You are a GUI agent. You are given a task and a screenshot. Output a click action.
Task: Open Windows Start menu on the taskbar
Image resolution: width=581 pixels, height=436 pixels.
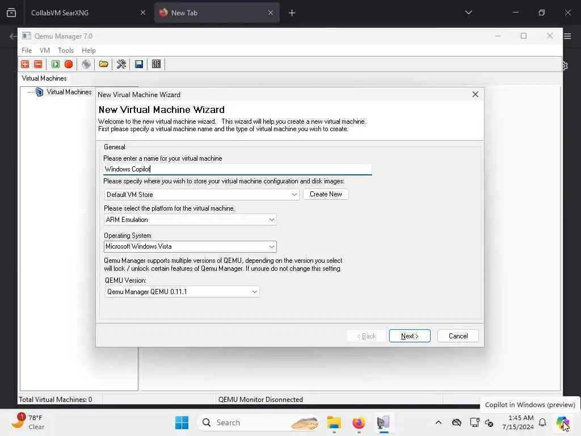point(182,422)
